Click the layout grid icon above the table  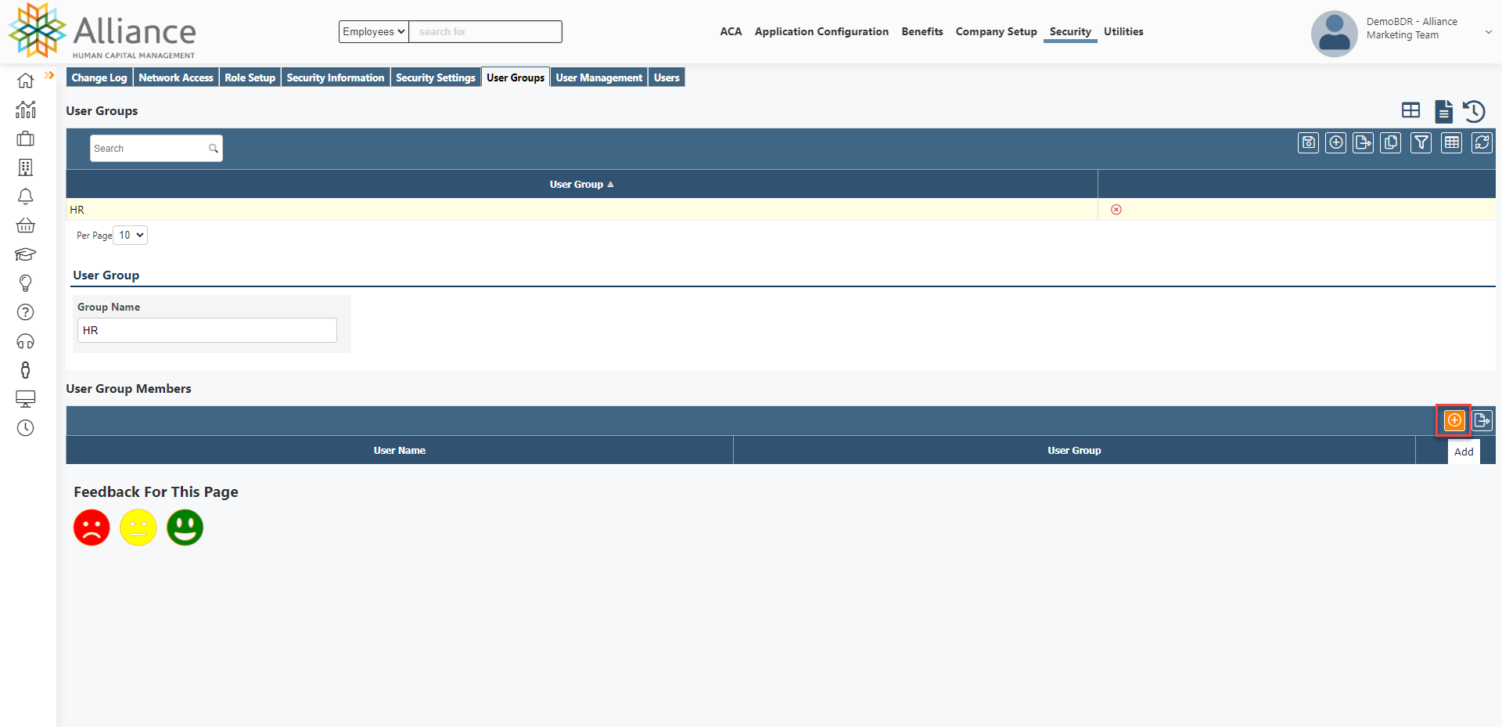(x=1411, y=110)
